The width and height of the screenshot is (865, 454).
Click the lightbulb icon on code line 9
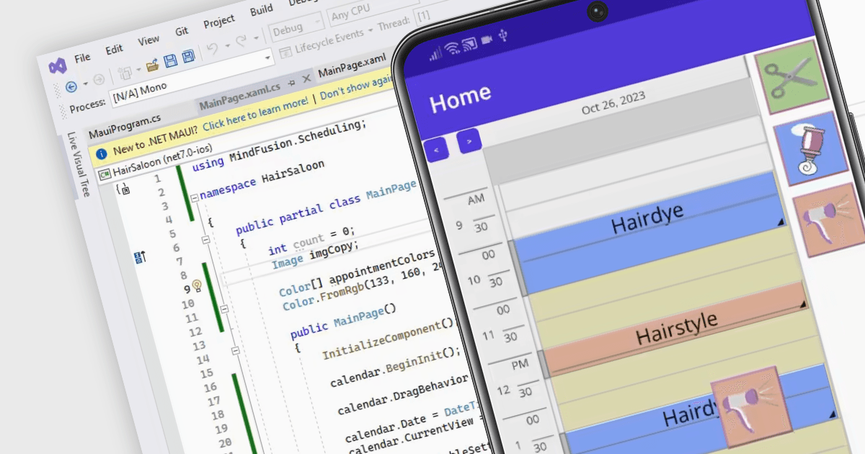pos(195,285)
